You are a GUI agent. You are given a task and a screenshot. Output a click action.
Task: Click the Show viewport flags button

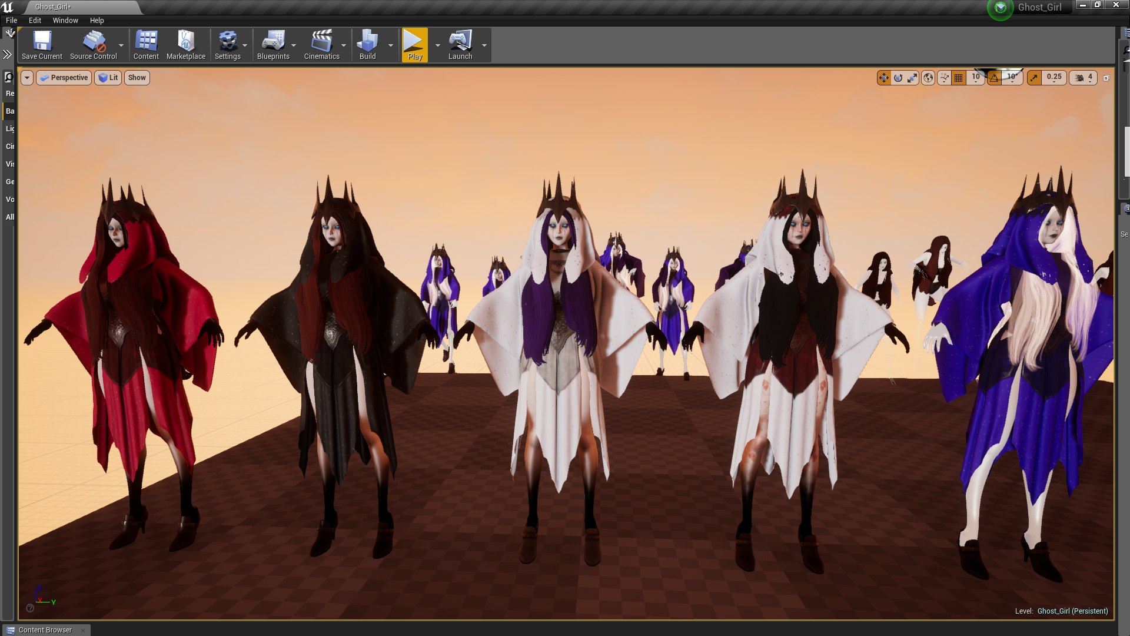click(137, 78)
